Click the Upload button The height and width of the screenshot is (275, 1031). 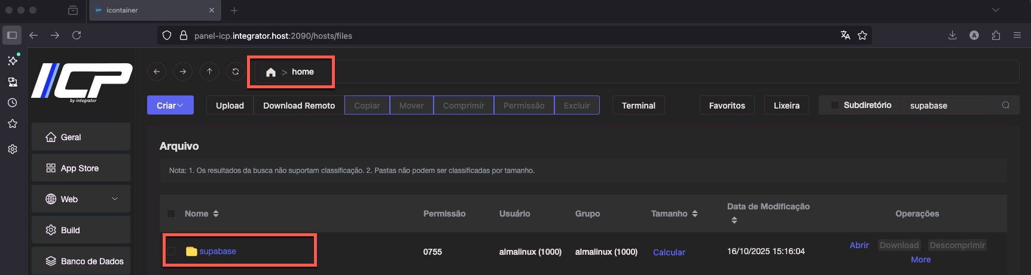(230, 105)
